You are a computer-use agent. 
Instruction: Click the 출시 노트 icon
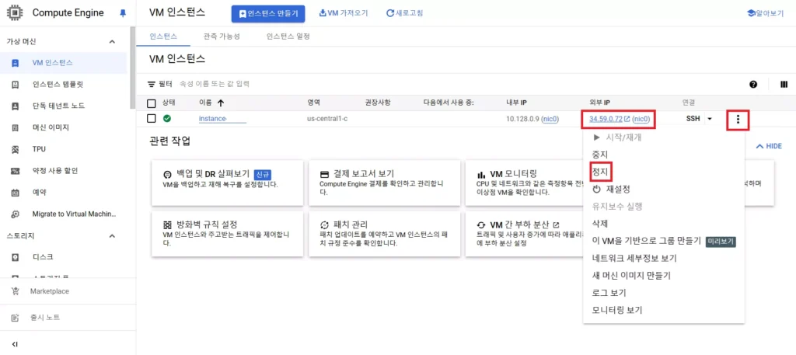pos(15,318)
